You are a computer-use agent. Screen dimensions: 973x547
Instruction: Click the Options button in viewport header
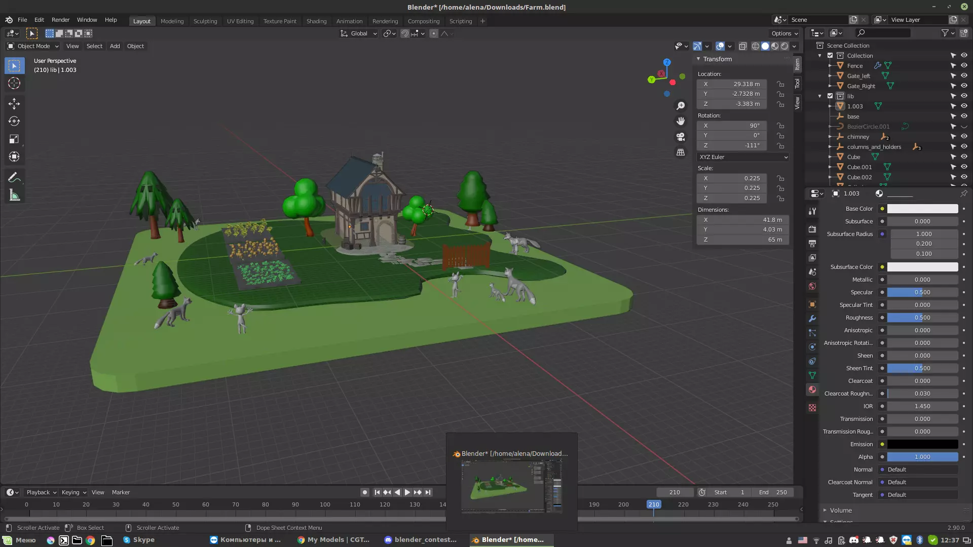click(x=784, y=33)
